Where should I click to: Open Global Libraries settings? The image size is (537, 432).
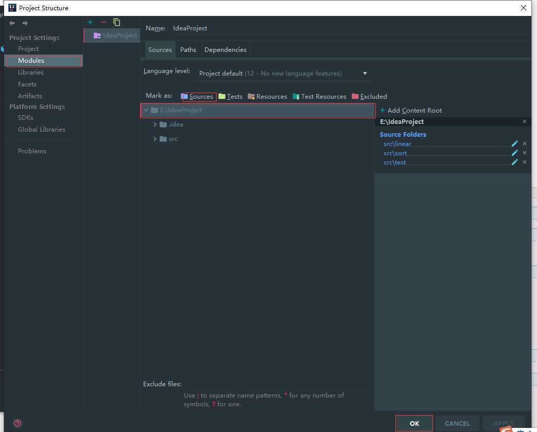click(41, 129)
